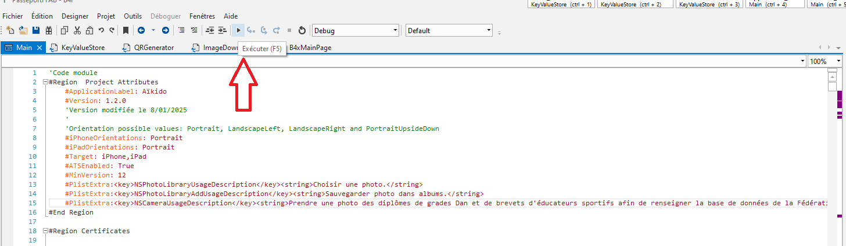846x246 pixels.
Task: Click the #ATSEnabled: True line
Action: (x=99, y=166)
